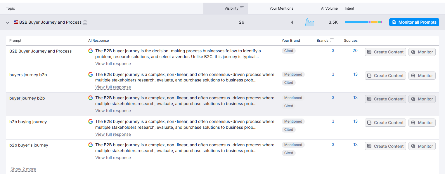This screenshot has width=445, height=174.
Task: Click Create Content for buyers journey b2b
Action: [x=385, y=76]
